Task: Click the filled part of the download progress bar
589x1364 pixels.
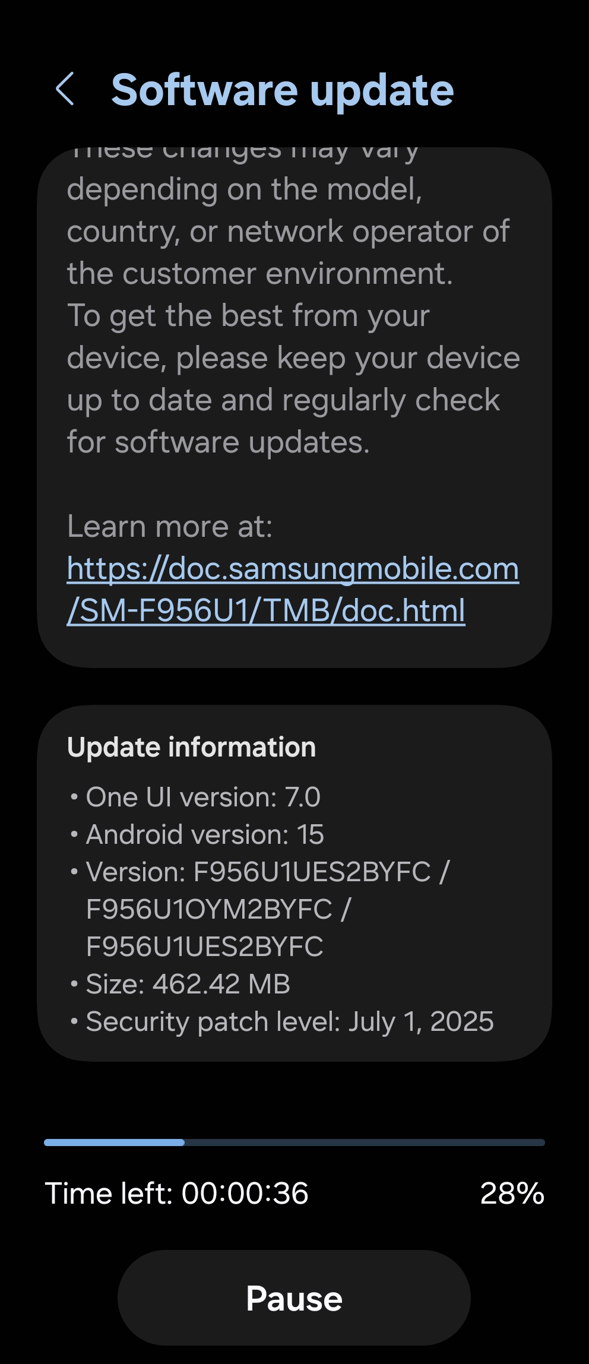Action: point(114,1142)
